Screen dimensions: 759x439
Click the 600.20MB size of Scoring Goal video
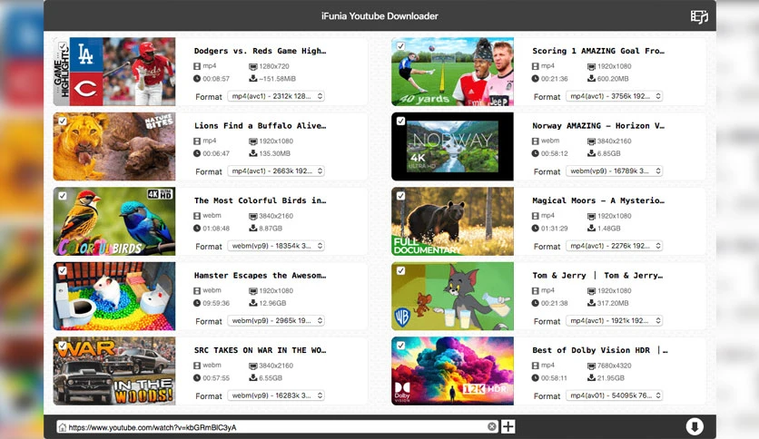pos(613,79)
